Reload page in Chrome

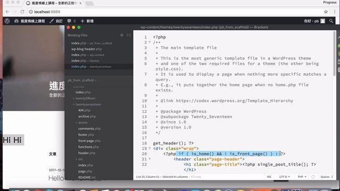click(x=22, y=12)
